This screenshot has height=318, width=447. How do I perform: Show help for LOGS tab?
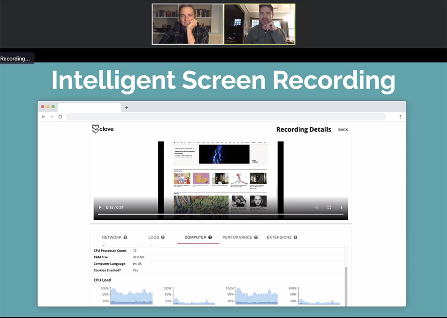tap(163, 237)
